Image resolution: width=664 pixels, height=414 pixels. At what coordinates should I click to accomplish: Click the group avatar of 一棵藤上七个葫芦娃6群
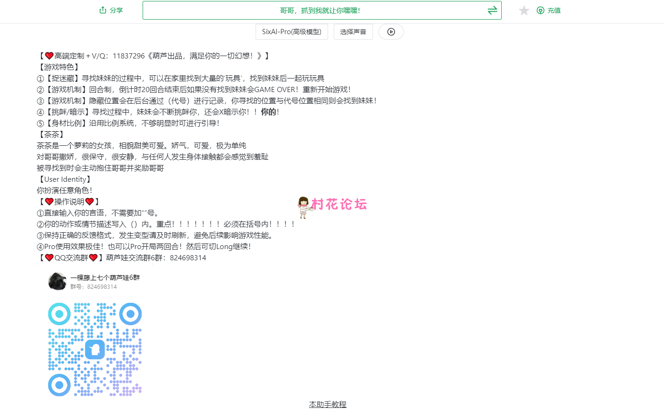tap(58, 281)
